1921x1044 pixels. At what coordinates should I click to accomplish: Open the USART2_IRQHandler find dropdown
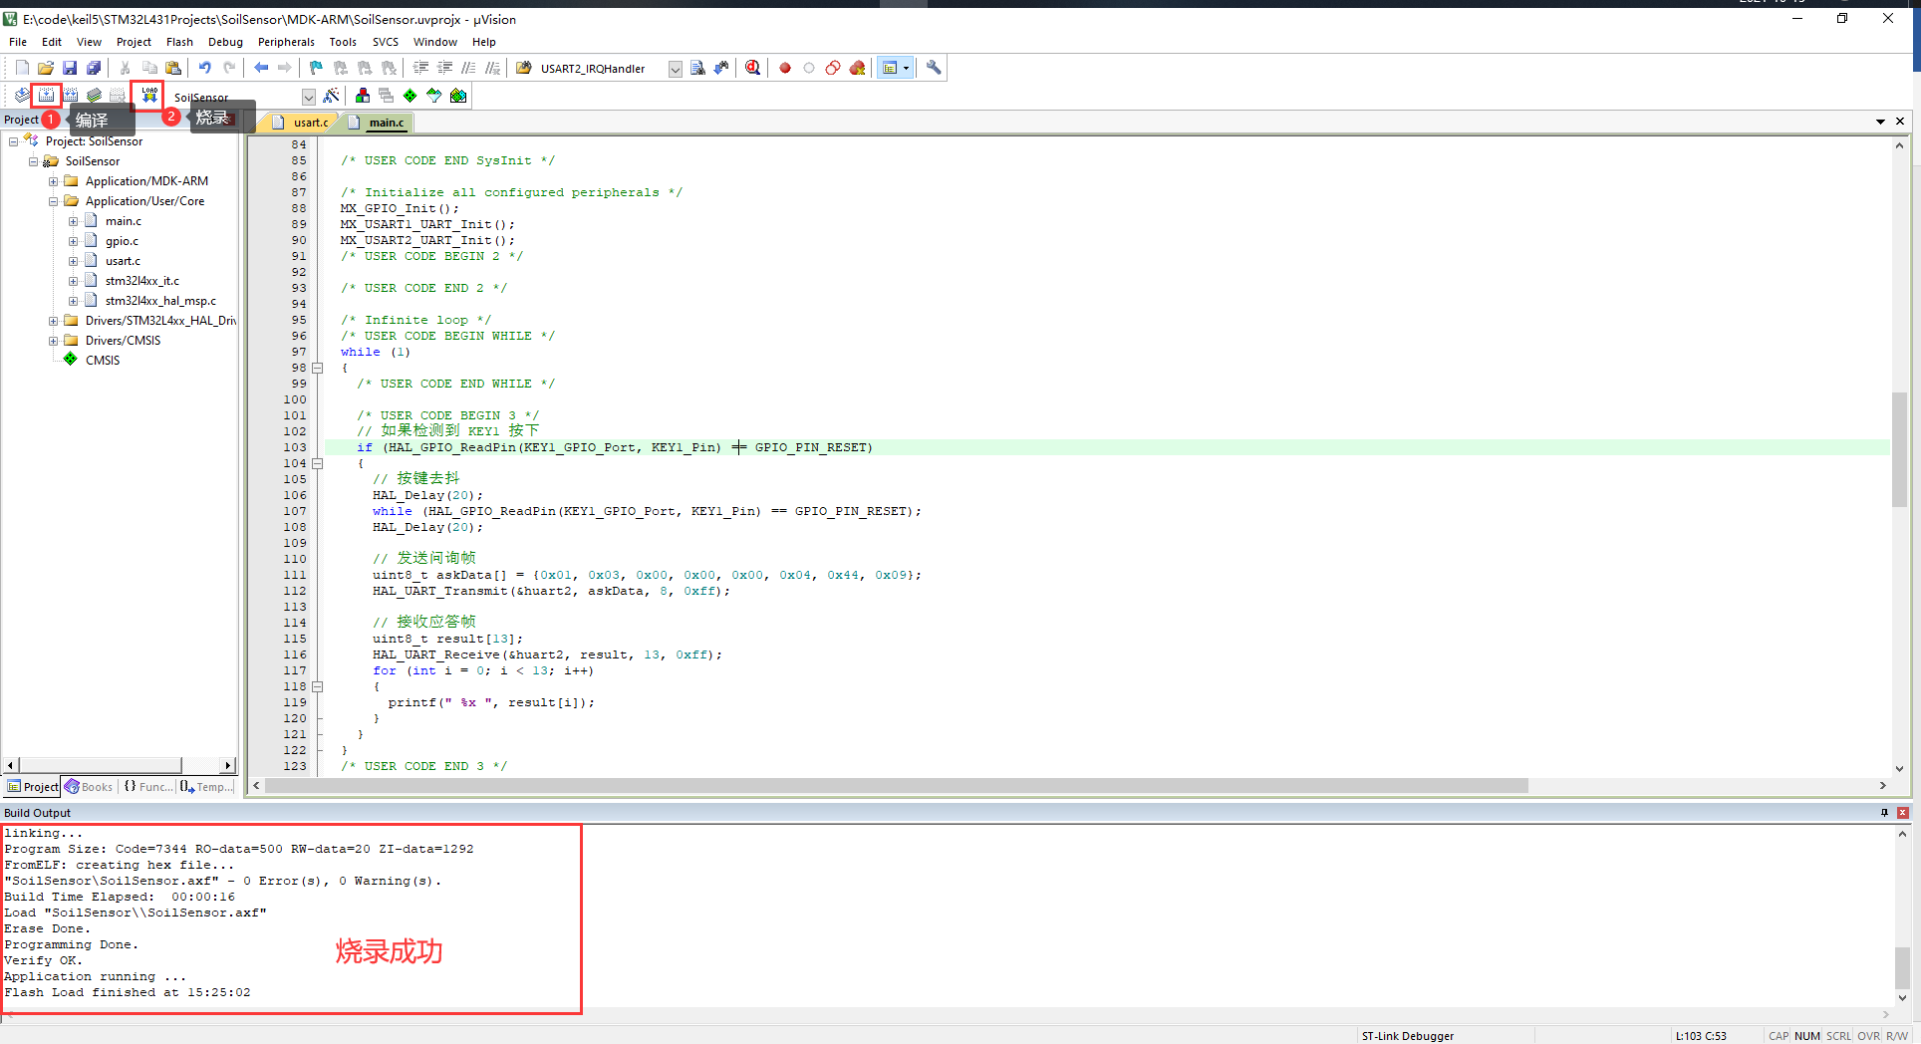coord(675,69)
